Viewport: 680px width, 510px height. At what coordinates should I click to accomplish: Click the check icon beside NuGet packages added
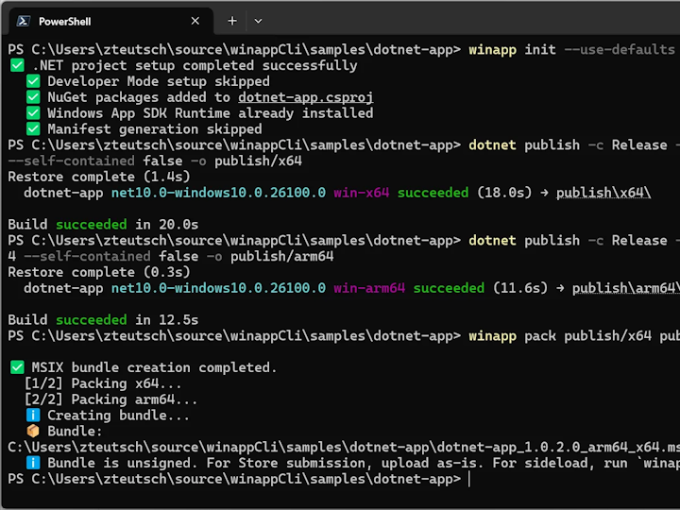[33, 97]
